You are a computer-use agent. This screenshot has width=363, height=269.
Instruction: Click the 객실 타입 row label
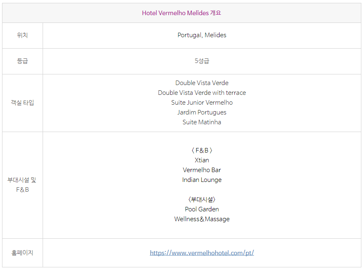coord(23,103)
